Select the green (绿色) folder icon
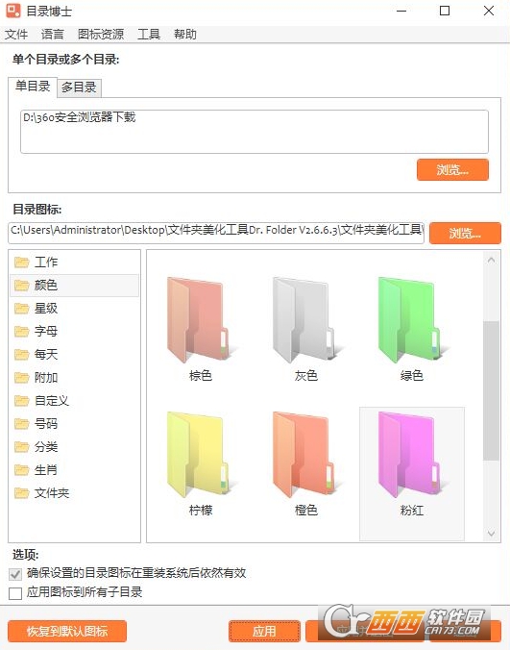Viewport: 510px width, 650px height. coord(411,320)
